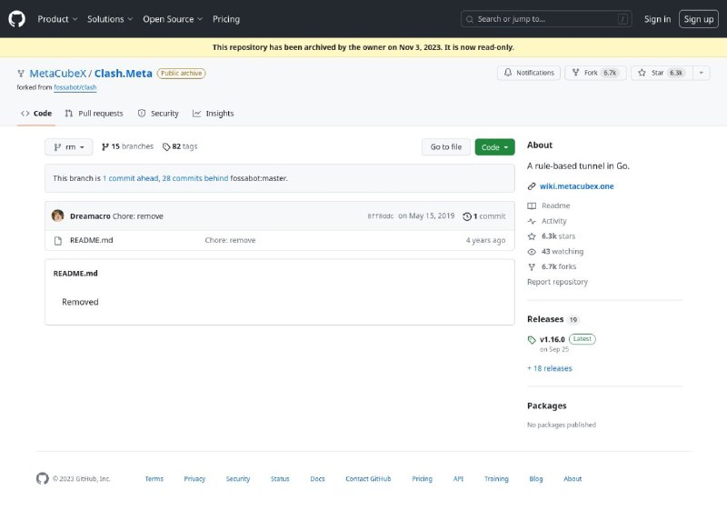The height and width of the screenshot is (511, 727).
Task: View the 15 branches
Action: [x=127, y=146]
